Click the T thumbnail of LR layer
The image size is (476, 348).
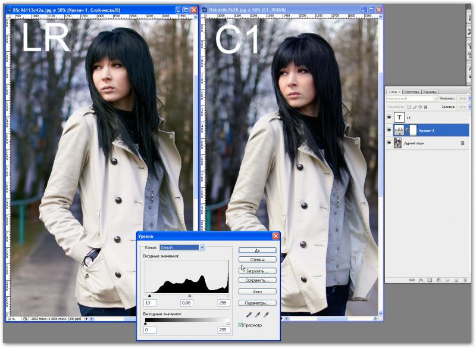399,117
